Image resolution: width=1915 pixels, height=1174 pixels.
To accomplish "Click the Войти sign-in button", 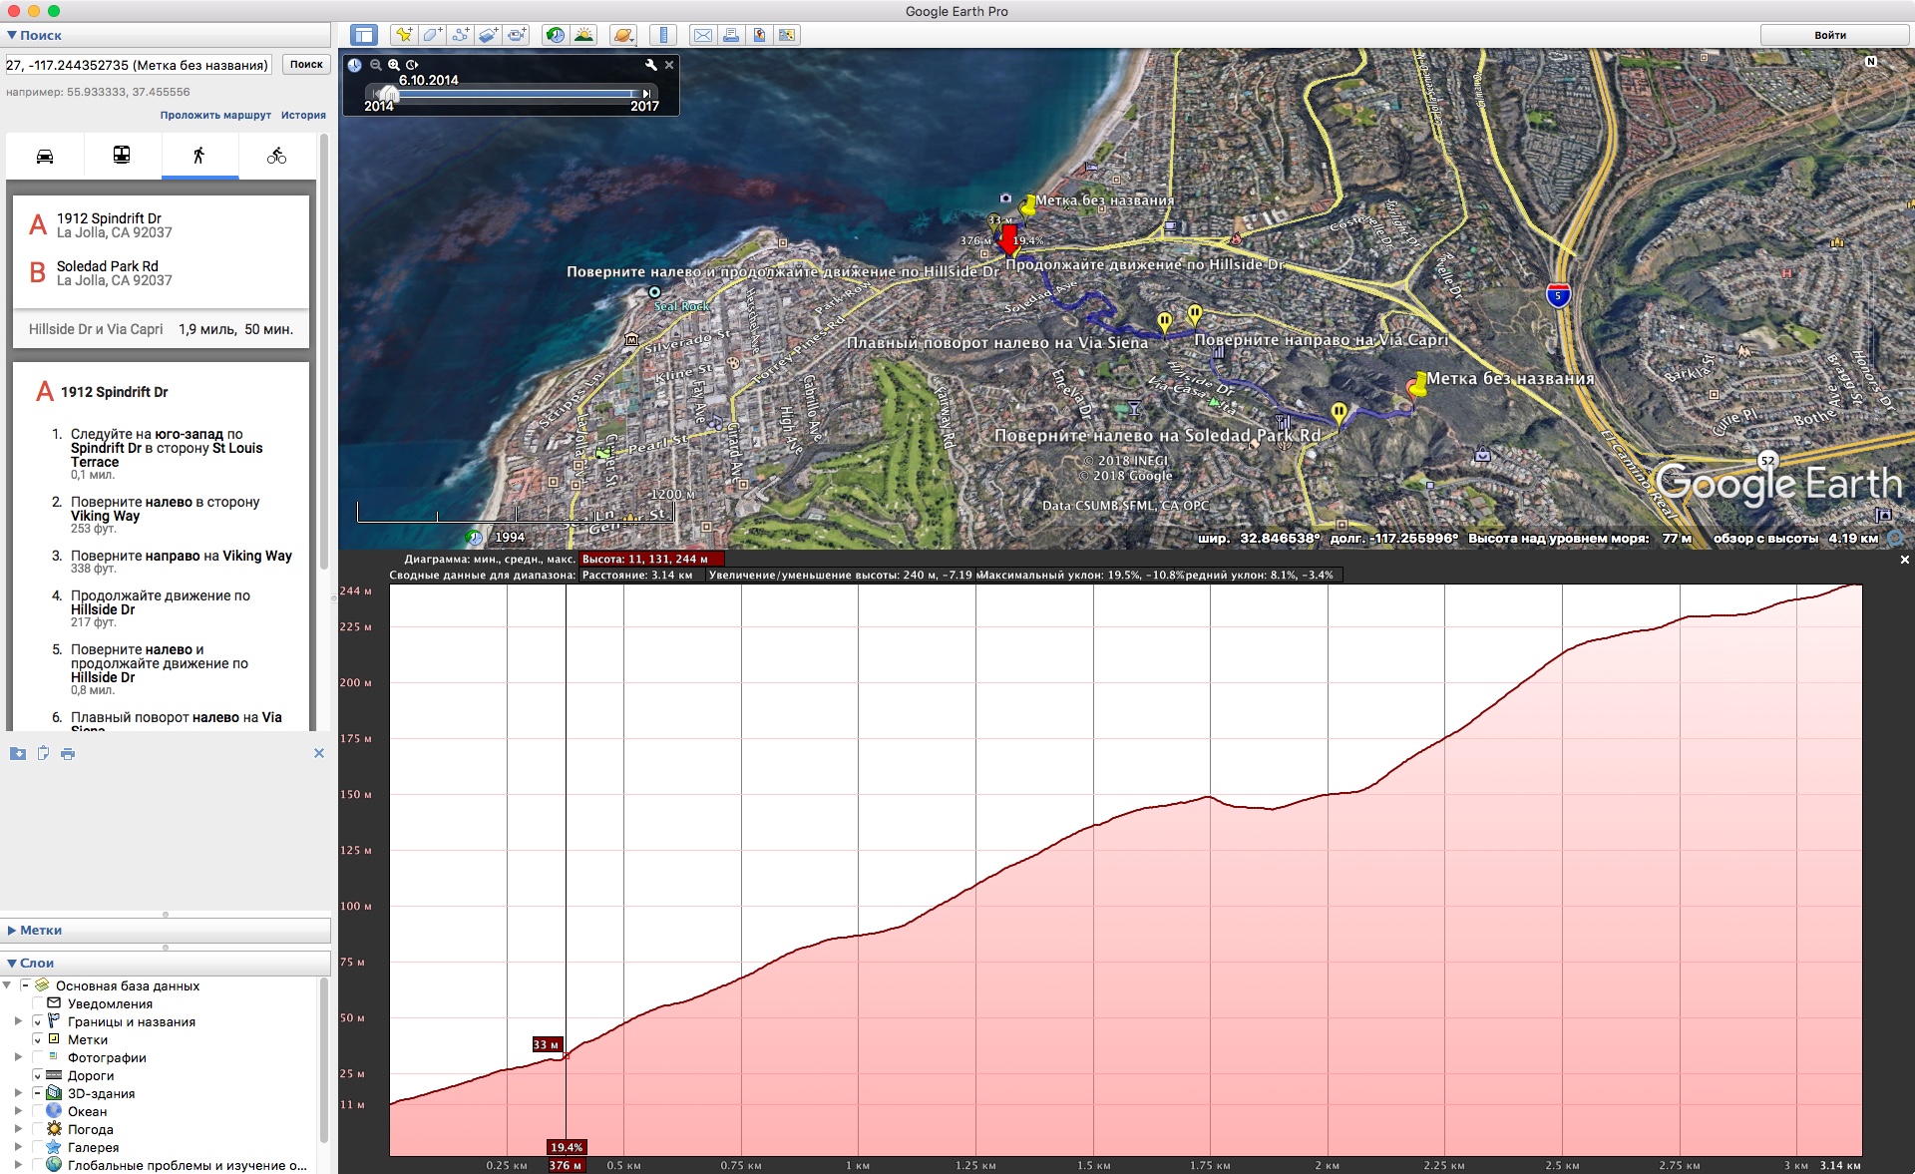I will [x=1830, y=35].
